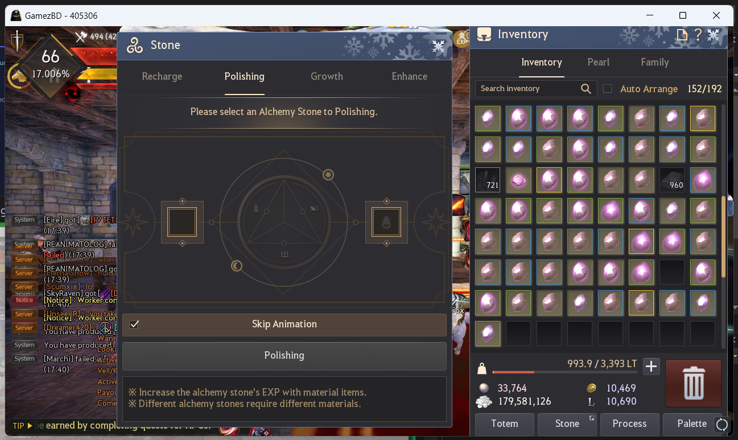The image size is (738, 440).
Task: Click the right material slot with droplet
Action: [386, 222]
